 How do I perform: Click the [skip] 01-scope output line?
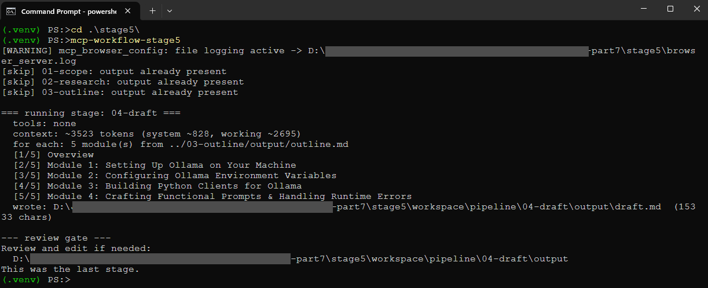(114, 72)
